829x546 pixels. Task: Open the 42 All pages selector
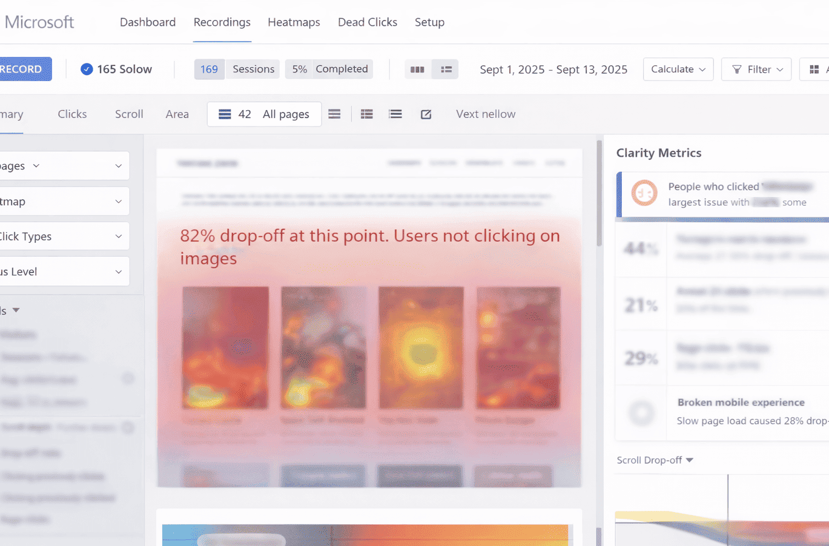(264, 114)
